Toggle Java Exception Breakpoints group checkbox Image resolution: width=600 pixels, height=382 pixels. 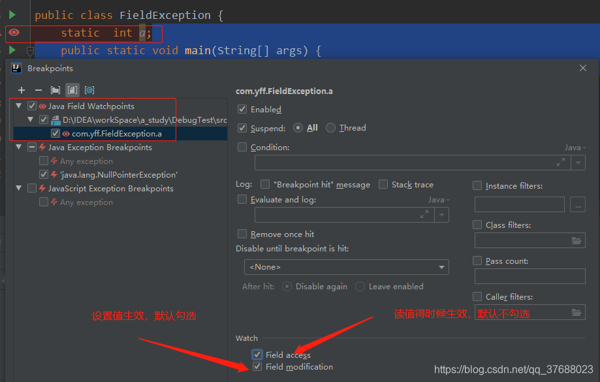click(32, 147)
